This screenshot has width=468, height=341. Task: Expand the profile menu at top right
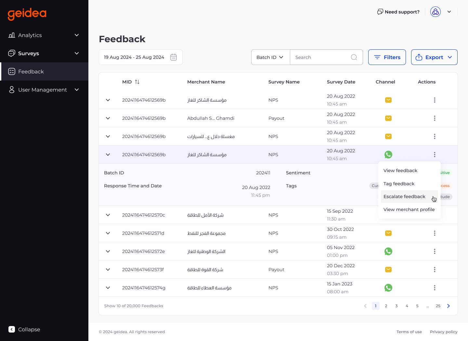[449, 12]
